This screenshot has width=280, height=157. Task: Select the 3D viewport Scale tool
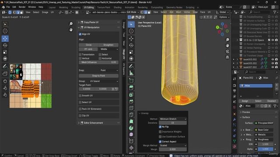click(131, 52)
